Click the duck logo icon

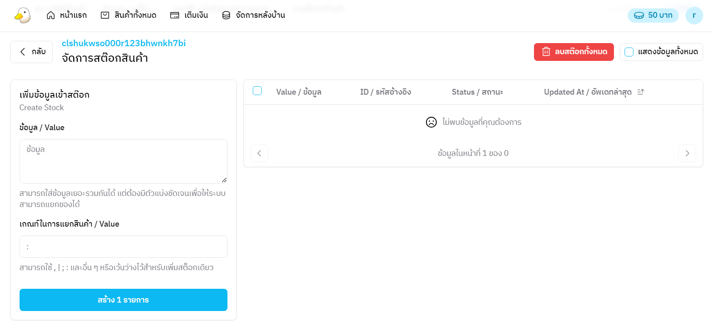(x=22, y=16)
